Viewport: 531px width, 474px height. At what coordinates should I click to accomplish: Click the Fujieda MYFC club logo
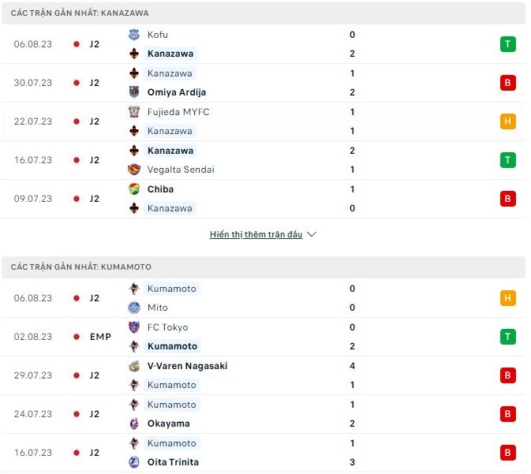[x=134, y=112]
